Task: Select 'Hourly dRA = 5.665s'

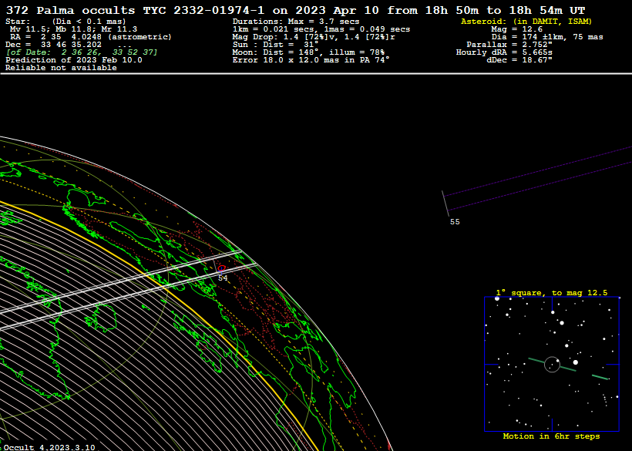Action: (504, 52)
